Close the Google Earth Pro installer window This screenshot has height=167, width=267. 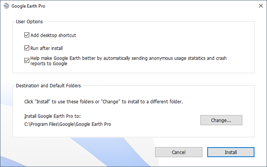point(261,6)
